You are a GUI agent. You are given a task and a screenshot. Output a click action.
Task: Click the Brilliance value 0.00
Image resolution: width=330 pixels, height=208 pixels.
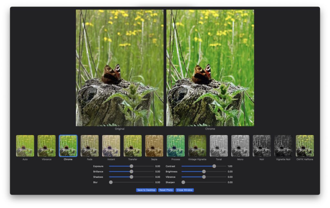click(x=158, y=172)
